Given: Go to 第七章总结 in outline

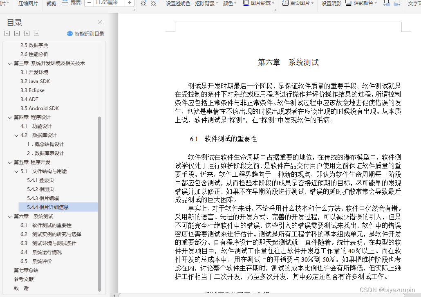Looking at the screenshot, I should 26,270.
